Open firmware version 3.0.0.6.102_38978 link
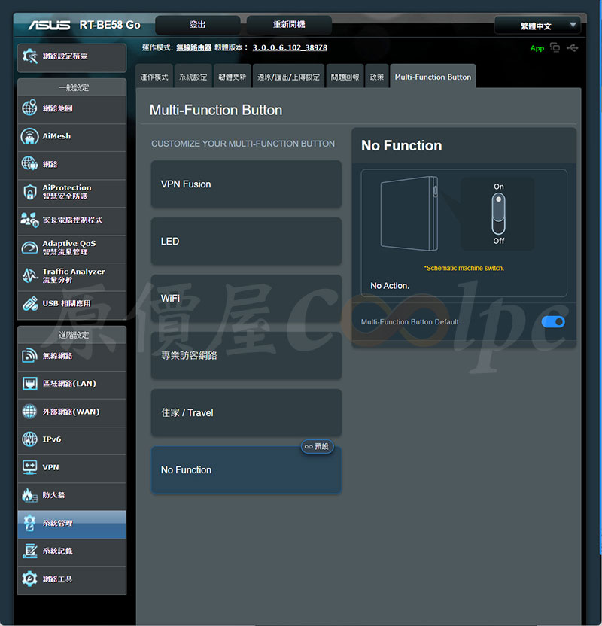 click(289, 47)
